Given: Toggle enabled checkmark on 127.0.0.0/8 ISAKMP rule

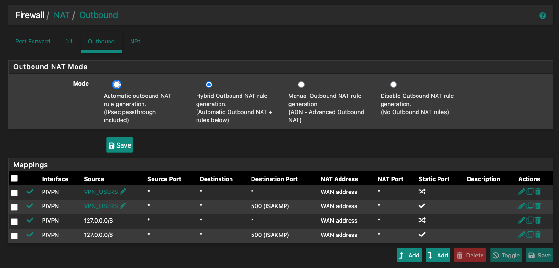Looking at the screenshot, I should pyautogui.click(x=30, y=235).
